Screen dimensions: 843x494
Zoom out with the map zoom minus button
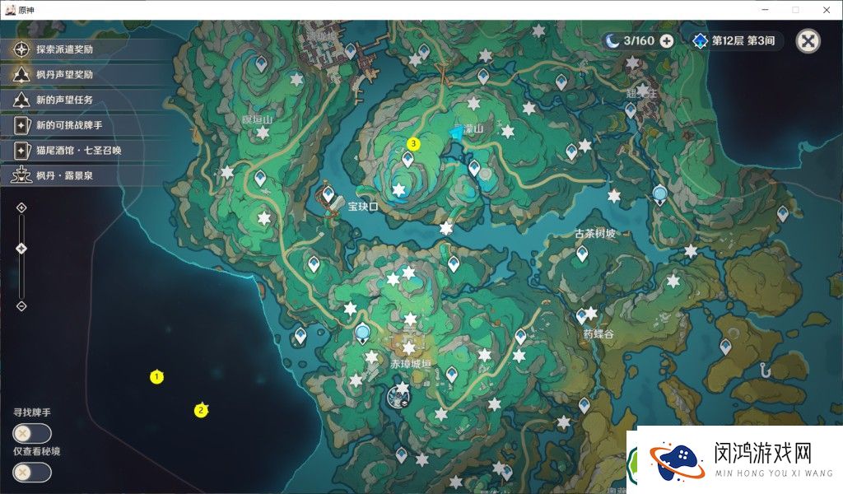(x=21, y=306)
